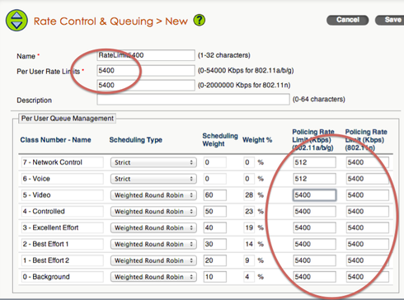Click 802.11n policing limit for Network Control
The image size is (404, 300).
tap(368, 162)
